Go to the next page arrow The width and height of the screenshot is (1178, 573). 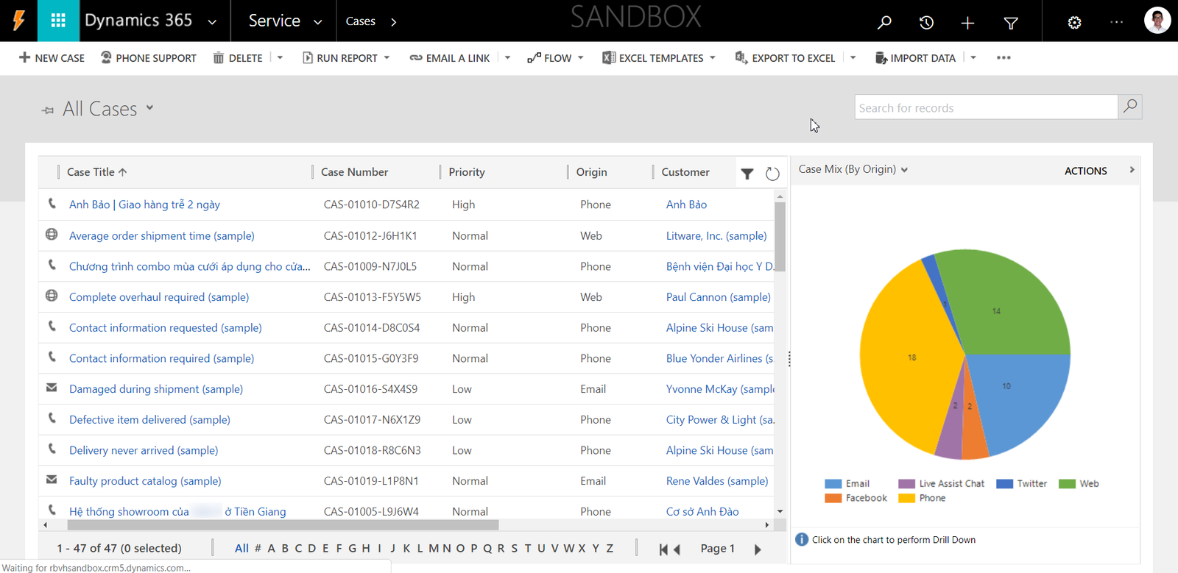tap(758, 549)
